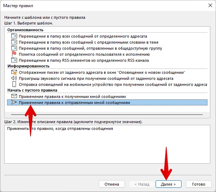This screenshot has width=216, height=192.
Task: Click move icon beside RSS-канала template
Action: click(x=14, y=60)
